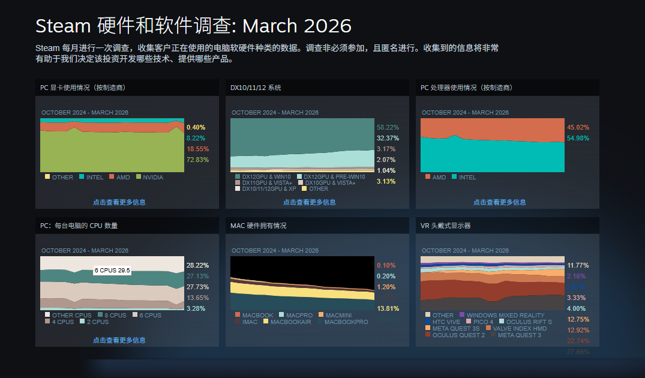Open more info link under the GPU chart
Image resolution: width=645 pixels, height=378 pixels.
click(119, 202)
